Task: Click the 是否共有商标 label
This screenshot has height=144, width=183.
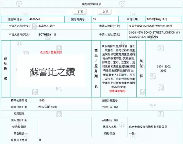Action: pyautogui.click(x=19, y=140)
